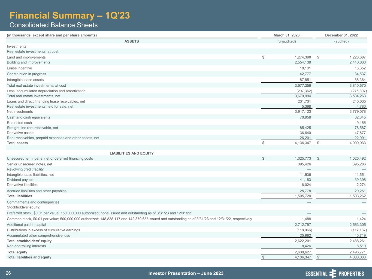Viewport: 372px width, 279px height.
Task: Click the Financial Summary – 1Q'23 title
Action: (69, 16)
